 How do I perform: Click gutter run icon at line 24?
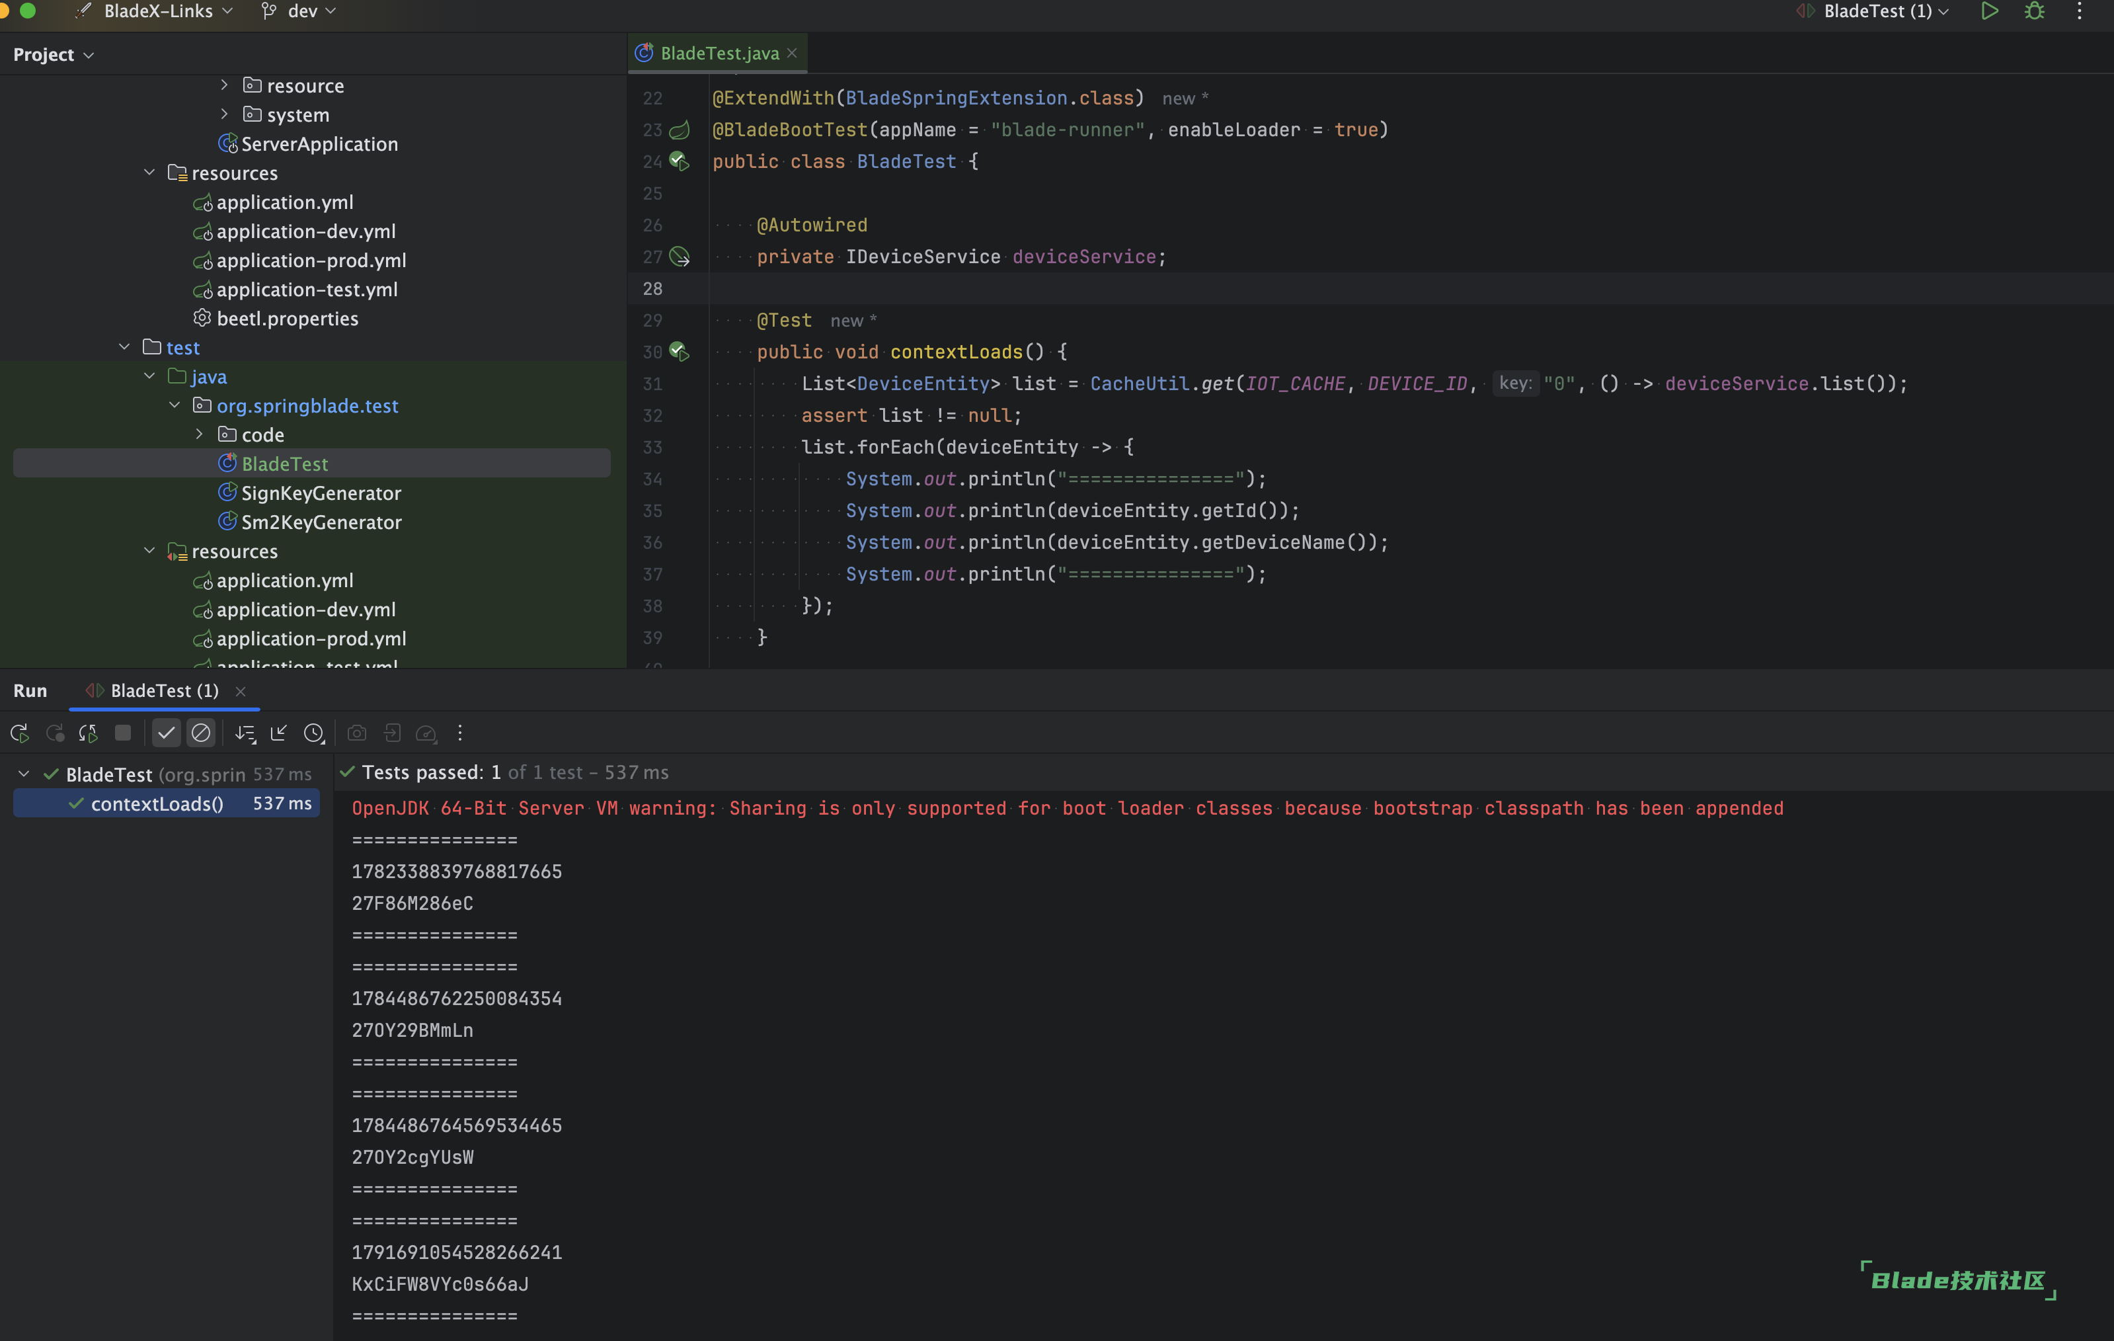tap(680, 161)
